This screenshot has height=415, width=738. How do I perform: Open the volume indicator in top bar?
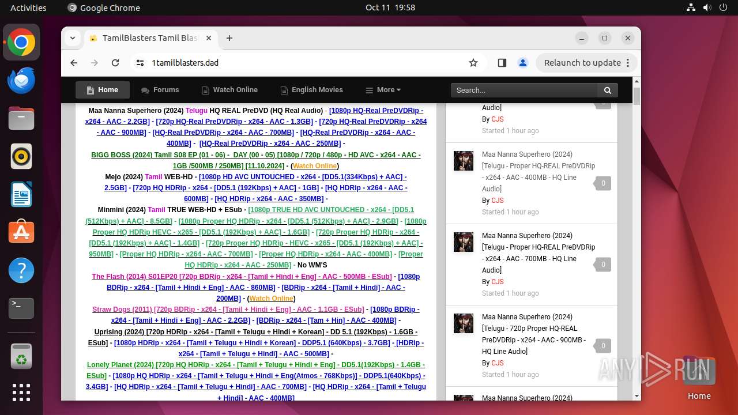tap(707, 7)
